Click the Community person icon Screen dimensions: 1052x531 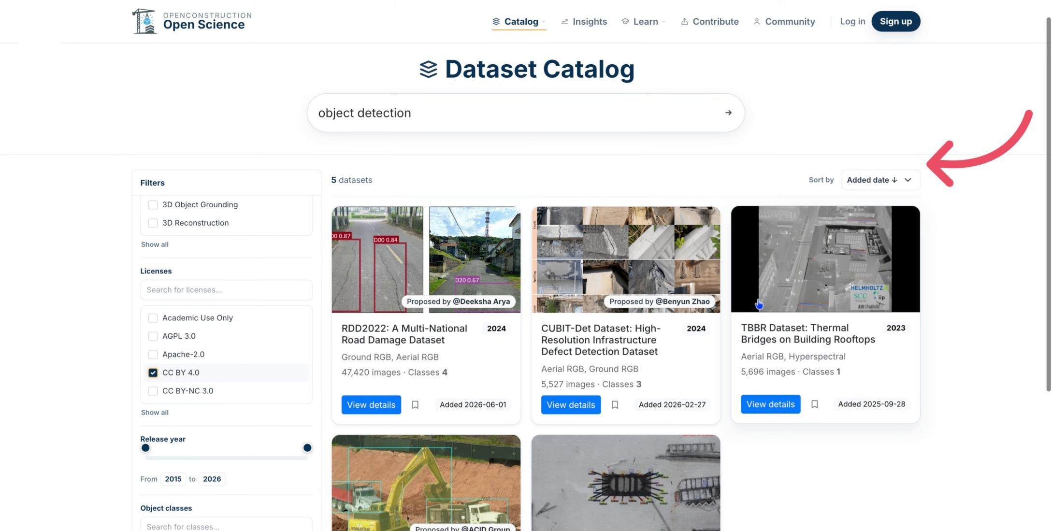click(757, 21)
